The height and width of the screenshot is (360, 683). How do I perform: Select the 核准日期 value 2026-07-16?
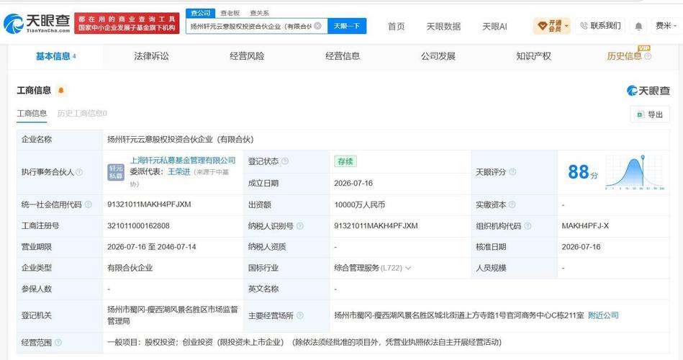click(581, 247)
